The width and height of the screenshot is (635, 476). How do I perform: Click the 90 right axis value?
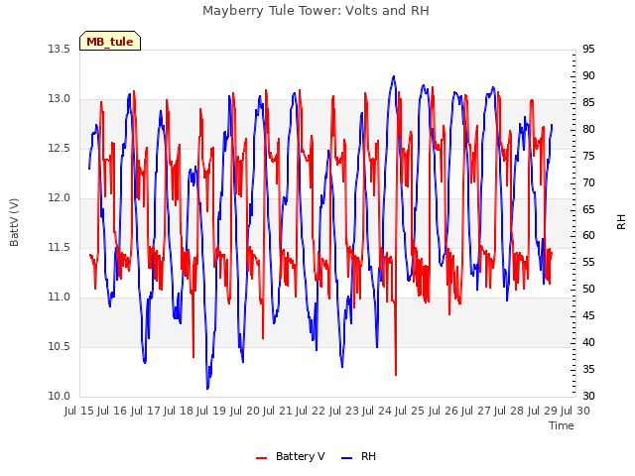click(588, 76)
